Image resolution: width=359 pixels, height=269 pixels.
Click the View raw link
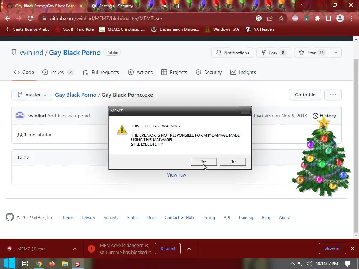177,175
